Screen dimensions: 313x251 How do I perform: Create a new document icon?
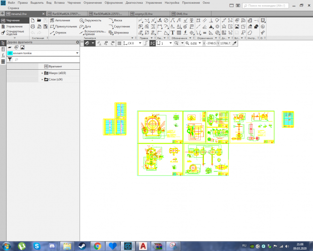33,20
